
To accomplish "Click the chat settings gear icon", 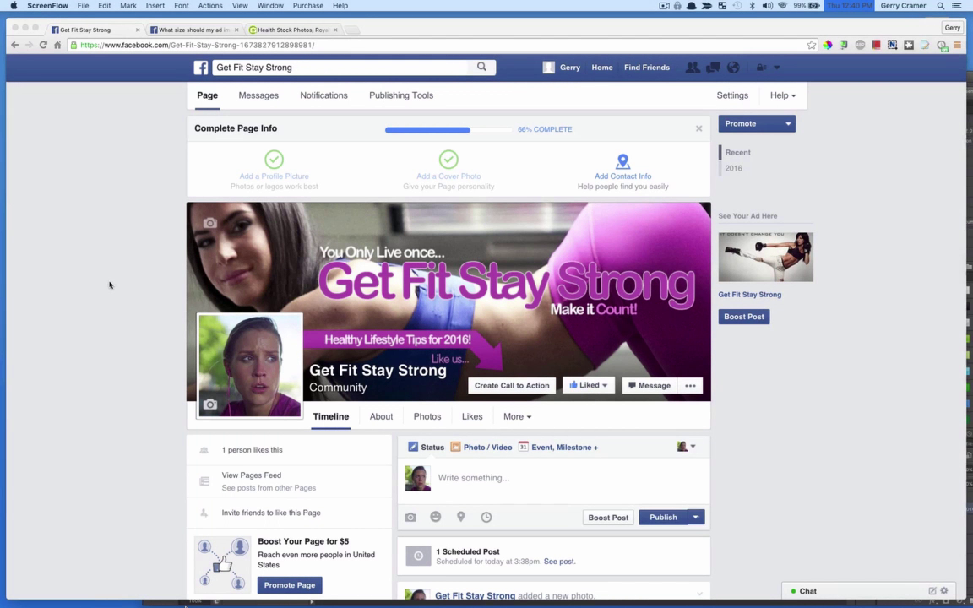I will pyautogui.click(x=944, y=590).
